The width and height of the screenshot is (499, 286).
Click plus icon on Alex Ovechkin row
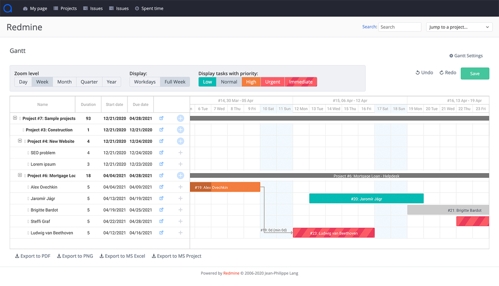(180, 187)
